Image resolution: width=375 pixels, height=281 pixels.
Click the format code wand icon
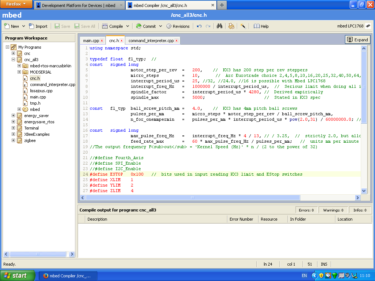click(x=243, y=26)
